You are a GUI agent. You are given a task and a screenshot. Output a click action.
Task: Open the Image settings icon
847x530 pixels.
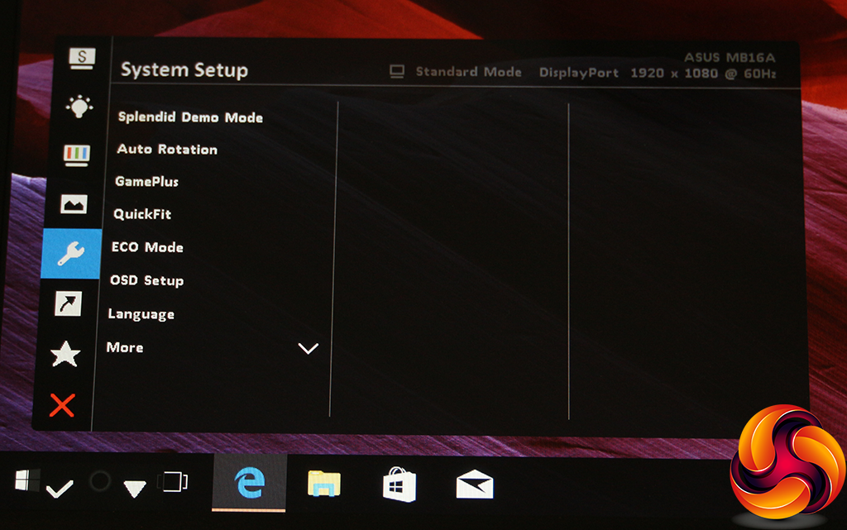coord(74,204)
